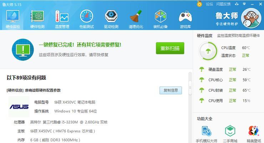This screenshot has height=143, width=264.
Task: Select text 华硕 X450VC 笔记本电脑
Action: [75, 102]
